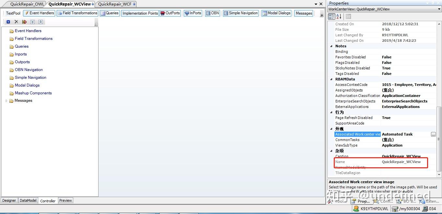The width and height of the screenshot is (442, 214).
Task: Switch to the Designer tab
Action: (9, 200)
